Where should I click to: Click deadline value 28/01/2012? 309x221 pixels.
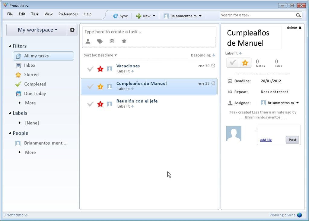tap(271, 81)
